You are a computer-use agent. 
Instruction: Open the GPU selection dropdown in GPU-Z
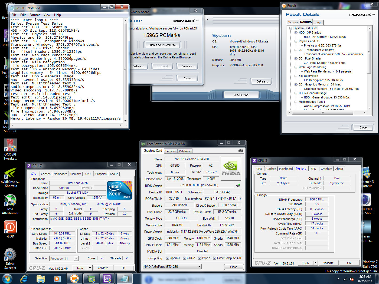172,267
